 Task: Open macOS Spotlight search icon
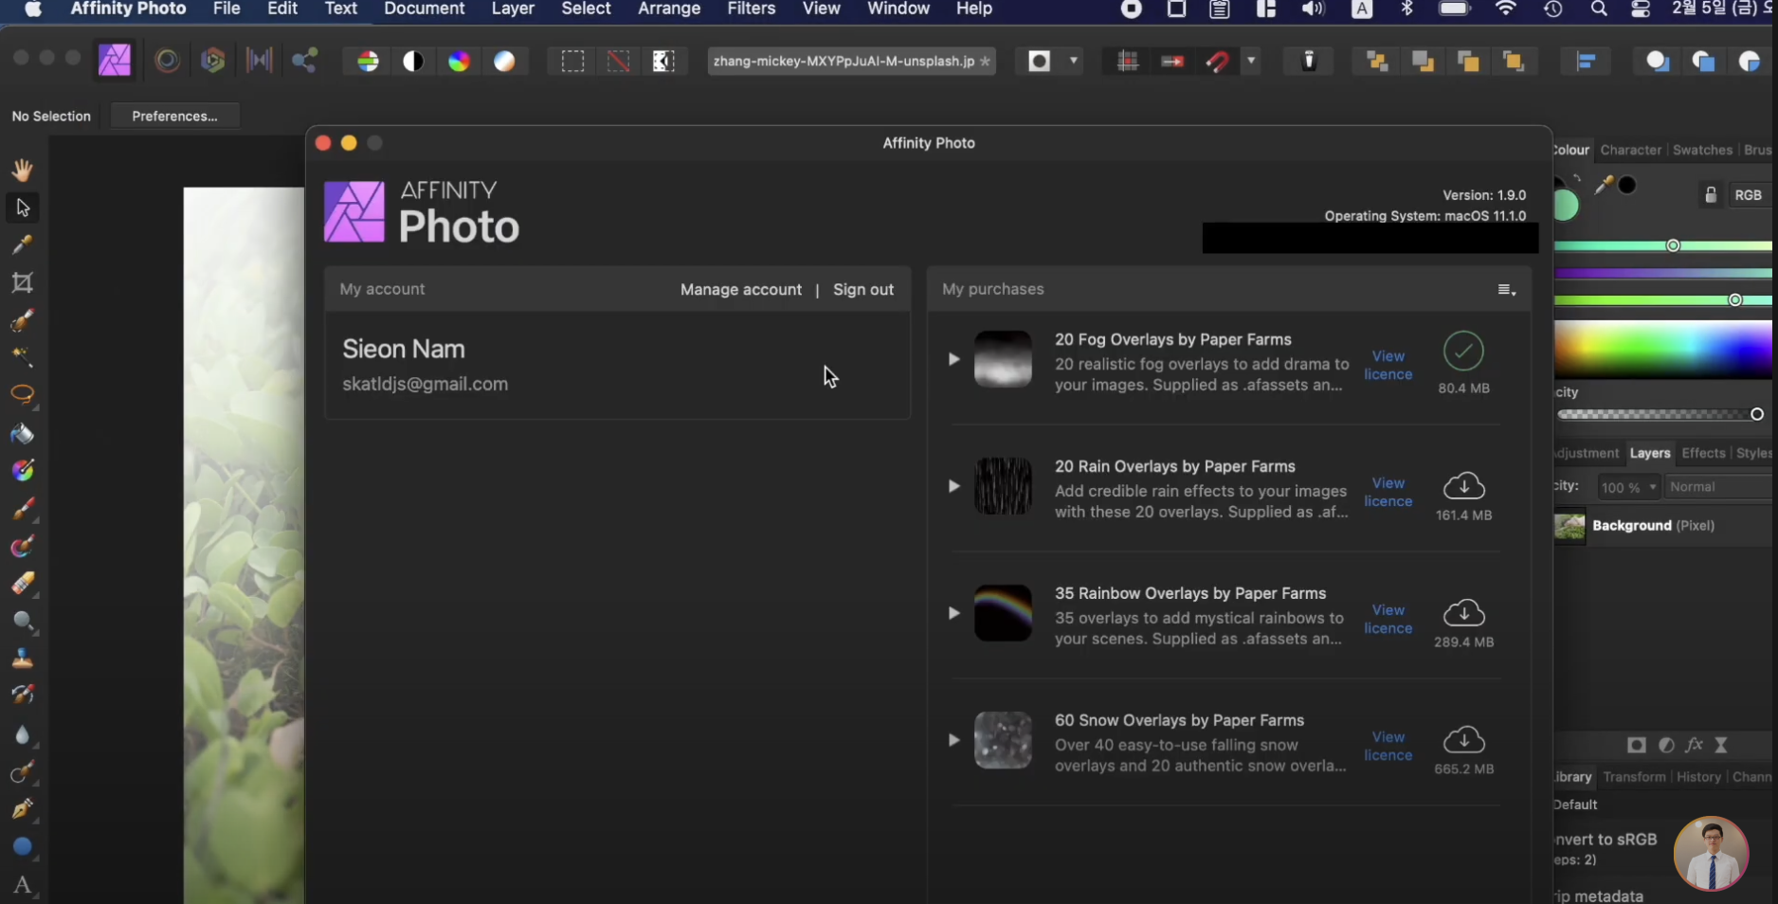(1599, 9)
